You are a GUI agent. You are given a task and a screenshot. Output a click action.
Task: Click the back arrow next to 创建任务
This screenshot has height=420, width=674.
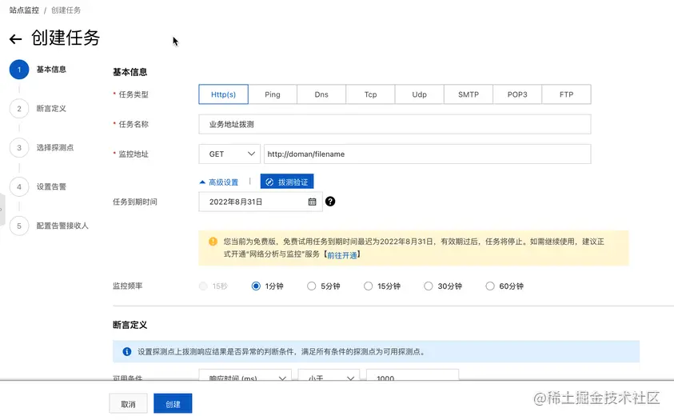point(15,39)
